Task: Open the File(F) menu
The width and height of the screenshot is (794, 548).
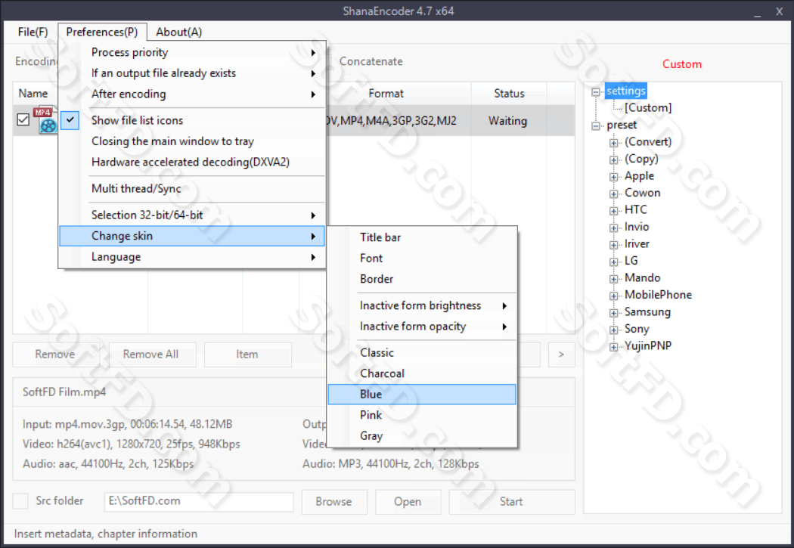Action: (33, 32)
